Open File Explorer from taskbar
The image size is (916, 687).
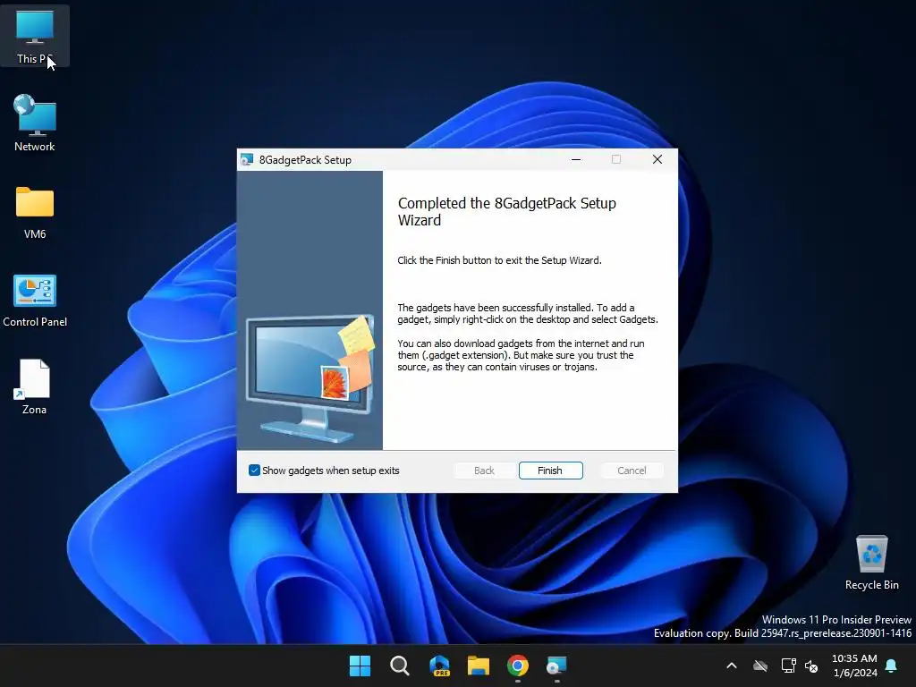point(479,666)
